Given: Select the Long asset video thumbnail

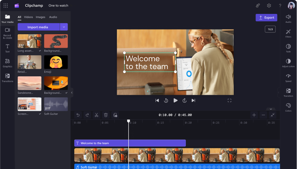Looking at the screenshot, I should [x=30, y=41].
